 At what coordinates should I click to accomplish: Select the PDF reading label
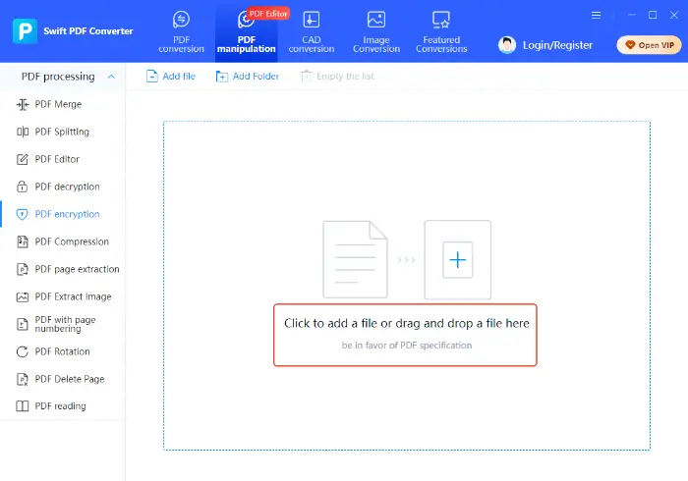coord(60,406)
